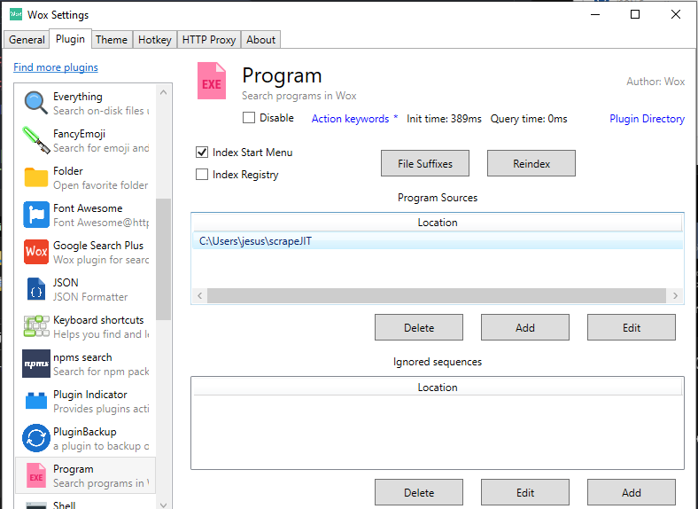Click Edit under Ignored sequences
The height and width of the screenshot is (509, 698).
pyautogui.click(x=525, y=492)
